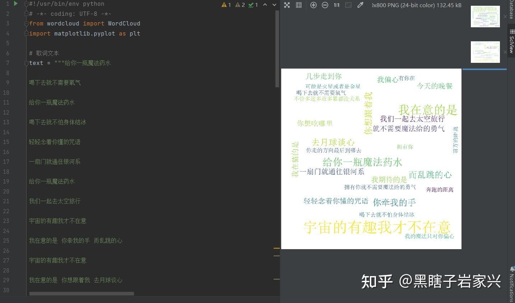Toggle the pixel grid display
This screenshot has width=515, height=303.
pos(298,5)
